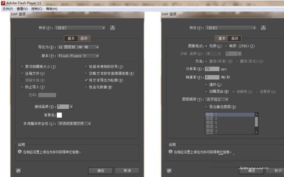Open 预设 dropdown in left dialog
Viewport: 284px width, 177px height.
point(80,28)
